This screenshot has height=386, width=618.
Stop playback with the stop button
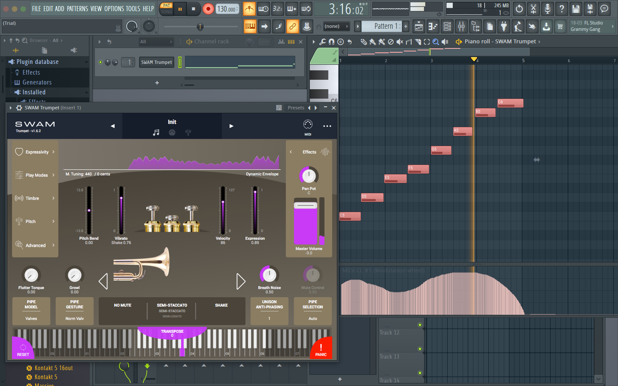[x=194, y=9]
